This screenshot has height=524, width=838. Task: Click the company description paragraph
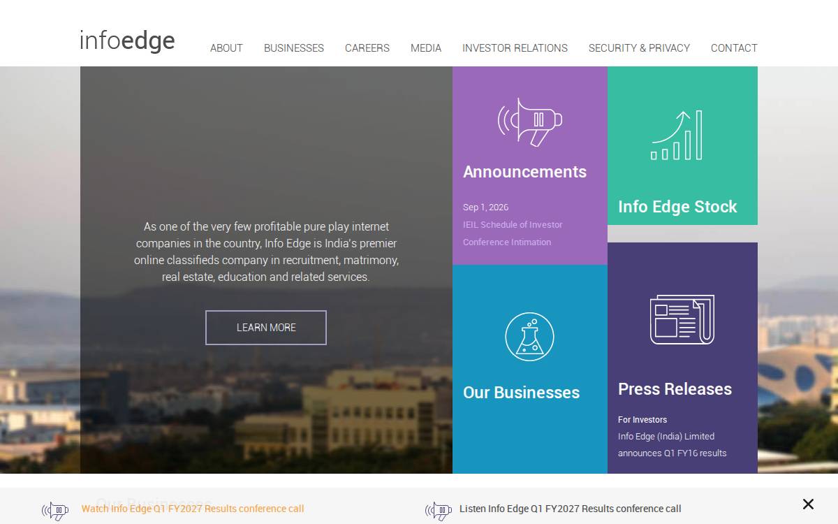pyautogui.click(x=266, y=252)
